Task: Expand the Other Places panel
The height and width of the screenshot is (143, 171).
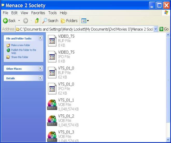Action: point(40,68)
